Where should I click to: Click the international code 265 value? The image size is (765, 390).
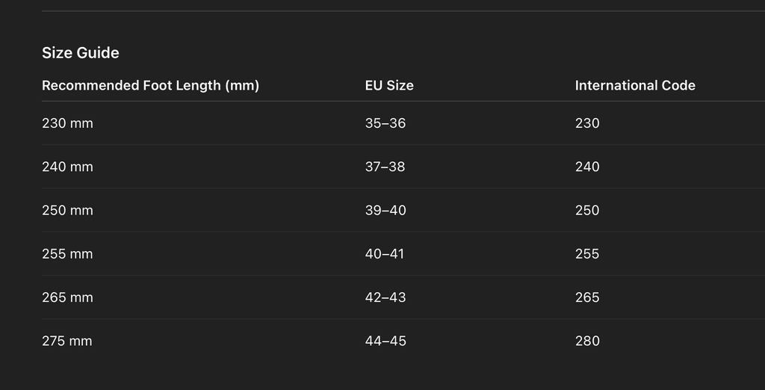coord(587,297)
